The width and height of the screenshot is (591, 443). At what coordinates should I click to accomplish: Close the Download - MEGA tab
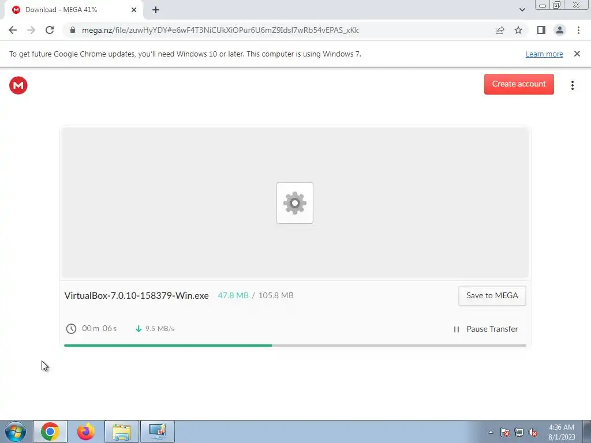click(134, 10)
